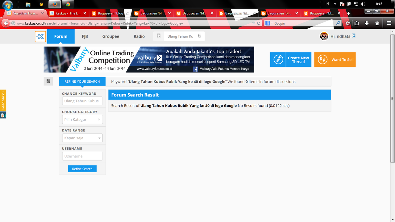Click the ndhats user avatar

click(324, 36)
